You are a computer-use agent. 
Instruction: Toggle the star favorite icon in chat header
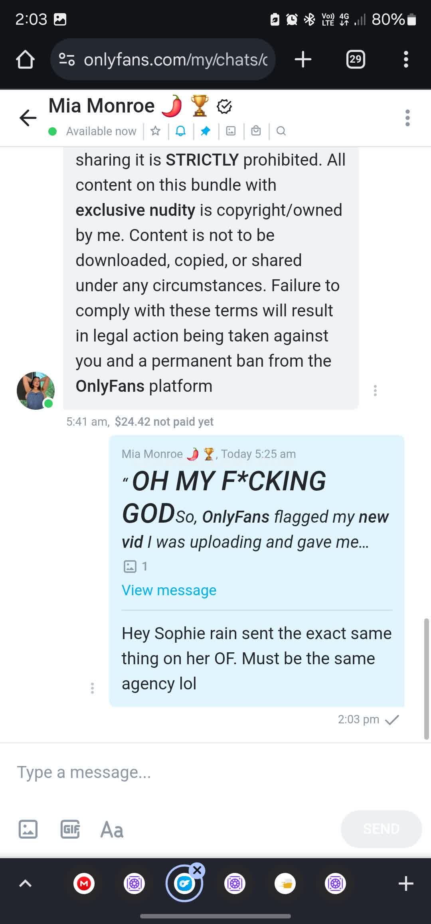(x=155, y=131)
